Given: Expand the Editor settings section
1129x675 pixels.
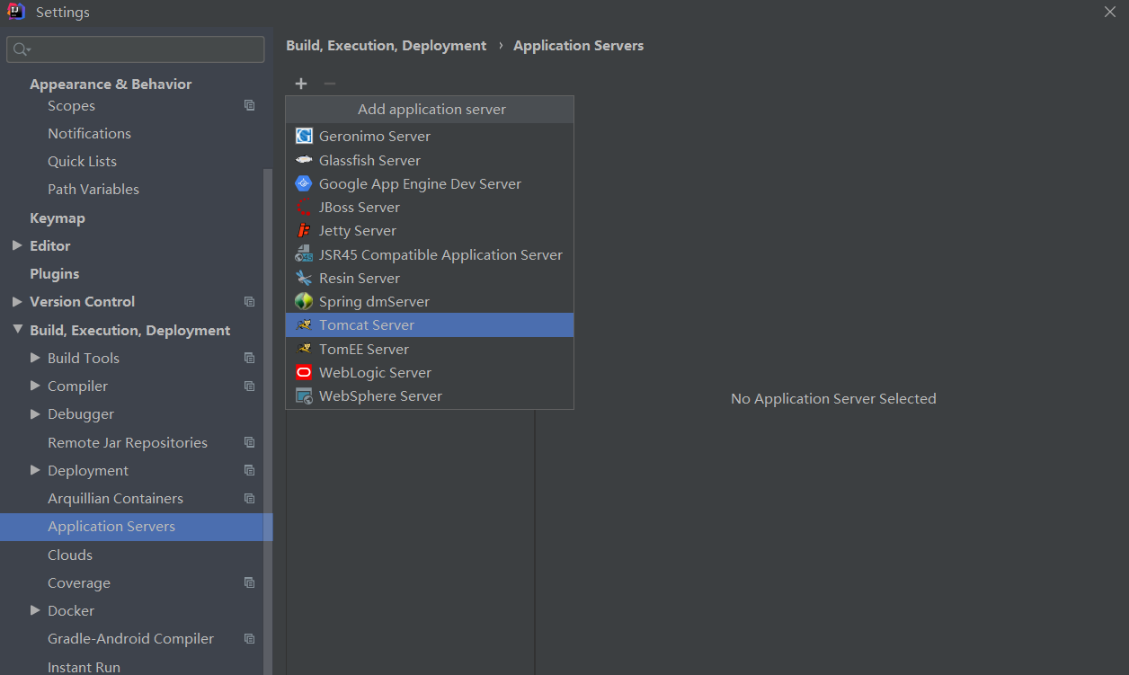Looking at the screenshot, I should (x=17, y=245).
